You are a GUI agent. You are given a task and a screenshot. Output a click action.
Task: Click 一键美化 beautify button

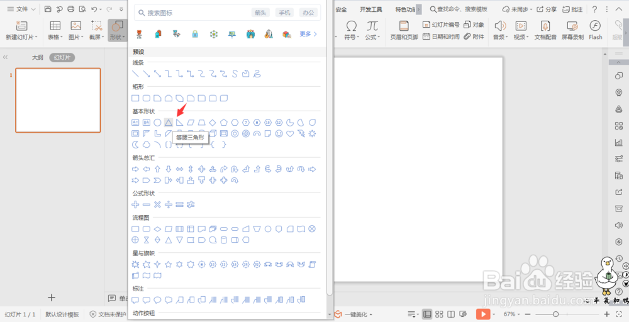pyautogui.click(x=353, y=314)
